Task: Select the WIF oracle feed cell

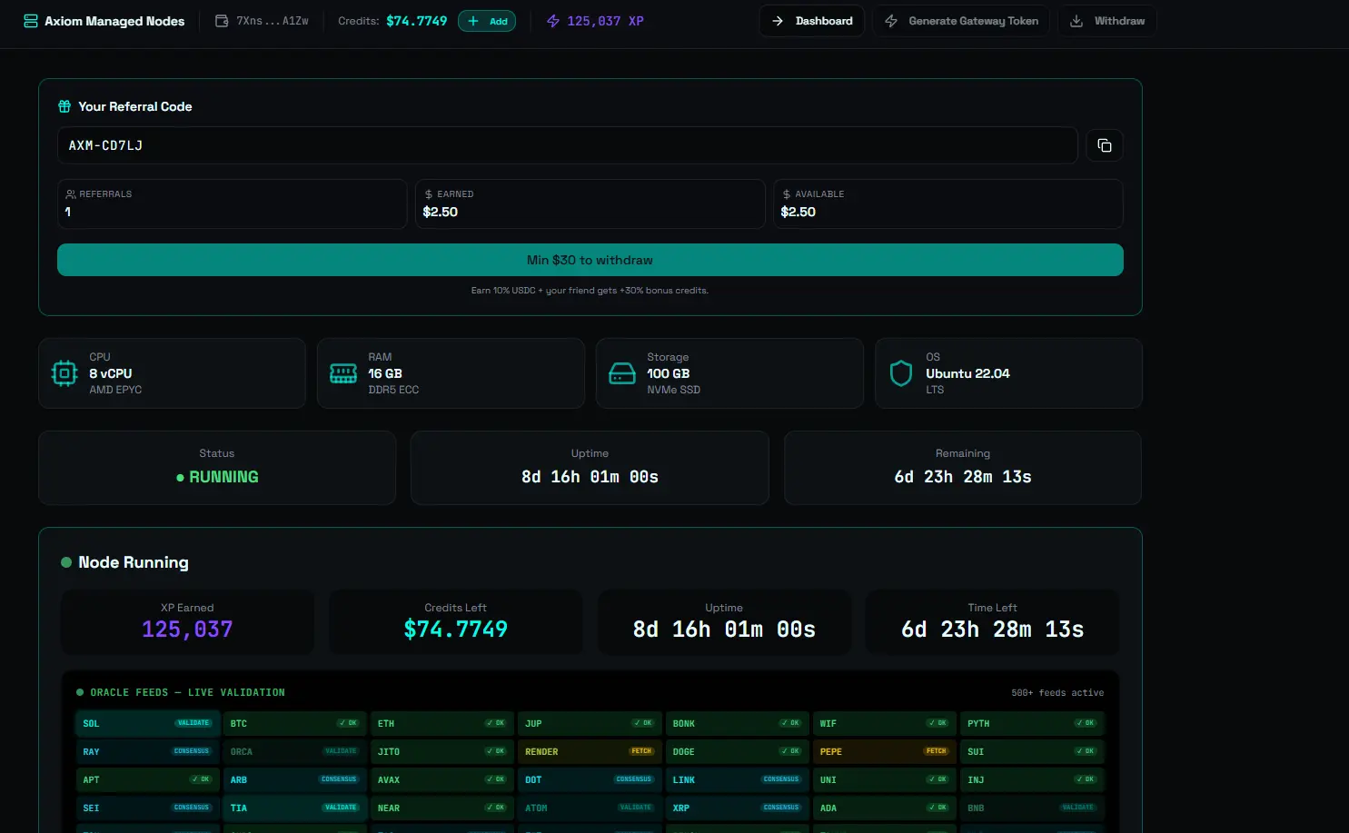Action: click(885, 724)
